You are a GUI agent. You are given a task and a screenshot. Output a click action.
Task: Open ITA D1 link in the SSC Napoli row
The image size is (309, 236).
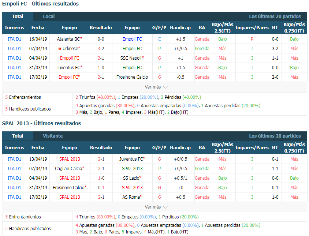(14, 58)
